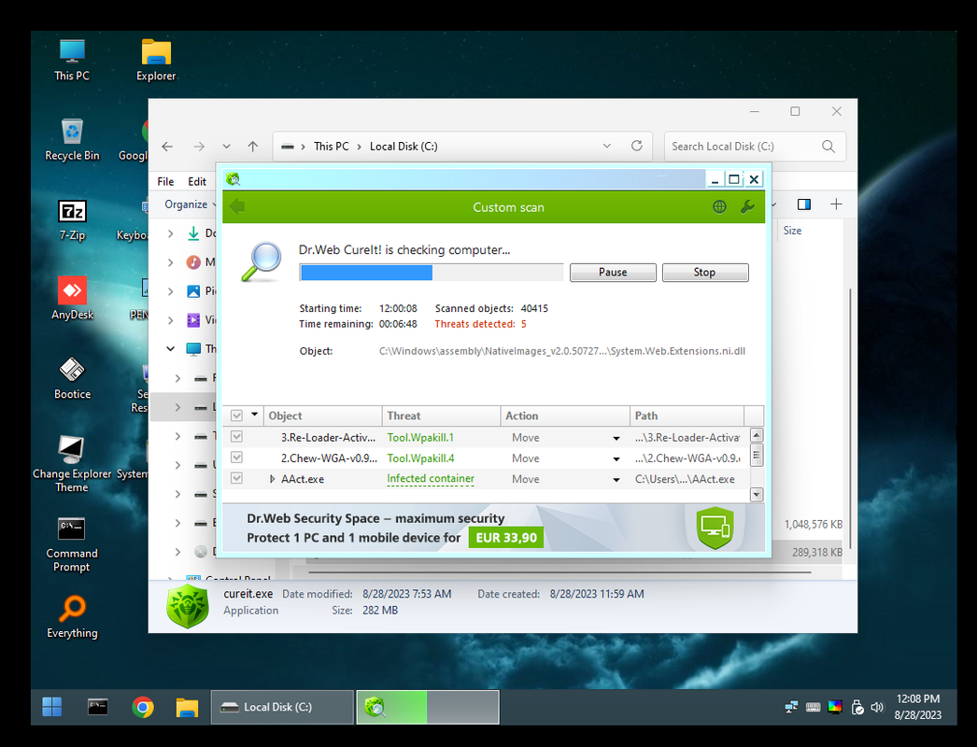This screenshot has width=977, height=747.
Task: Expand the AAct.exe infected container row
Action: [273, 479]
